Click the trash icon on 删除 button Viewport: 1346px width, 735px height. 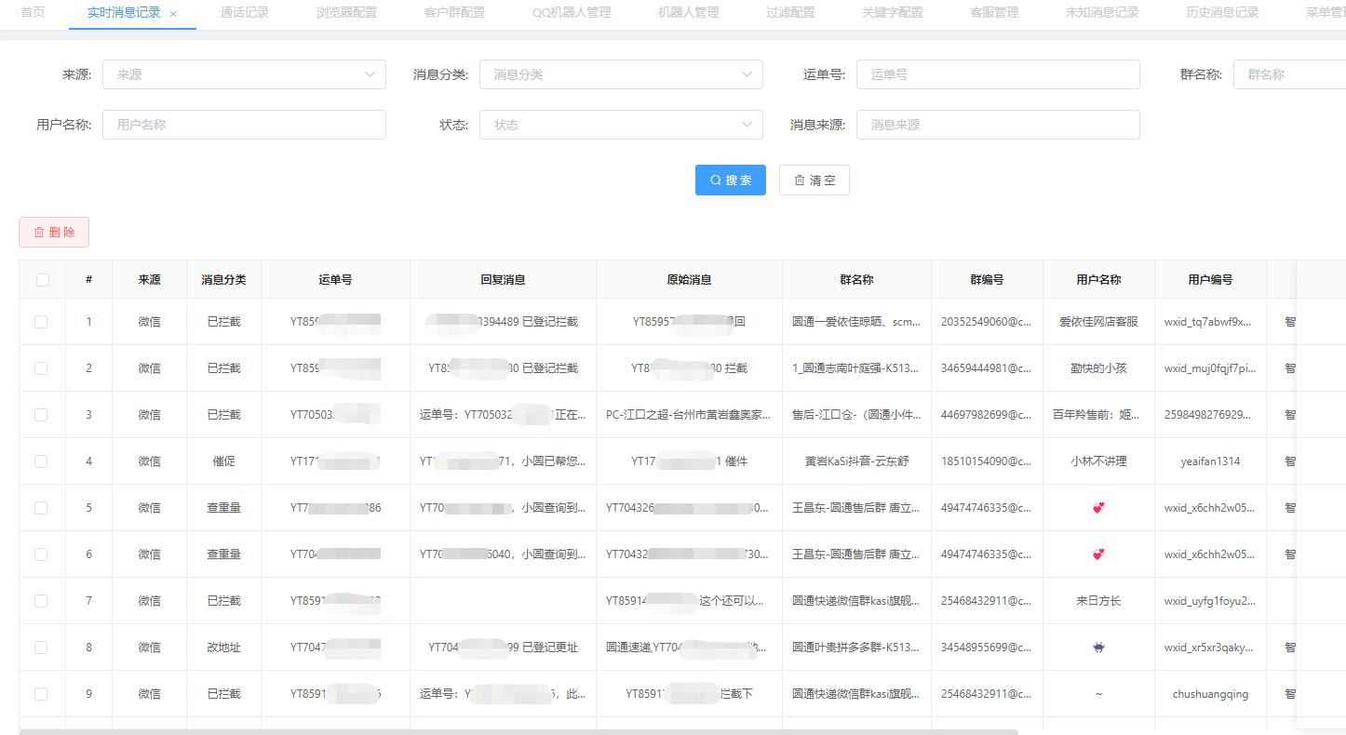click(39, 232)
